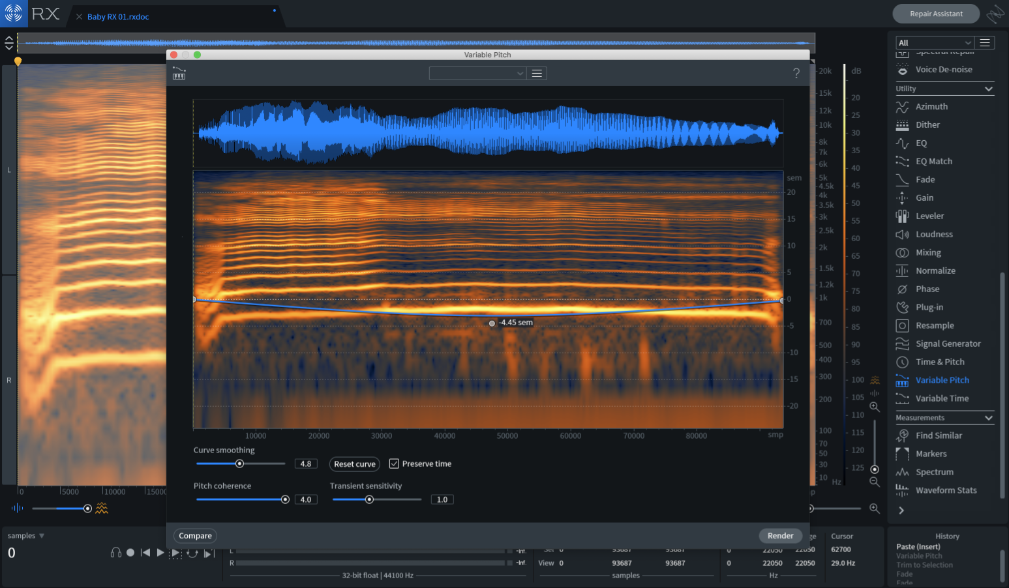Click the Variable Pitch help question mark
The image size is (1009, 588).
point(796,73)
